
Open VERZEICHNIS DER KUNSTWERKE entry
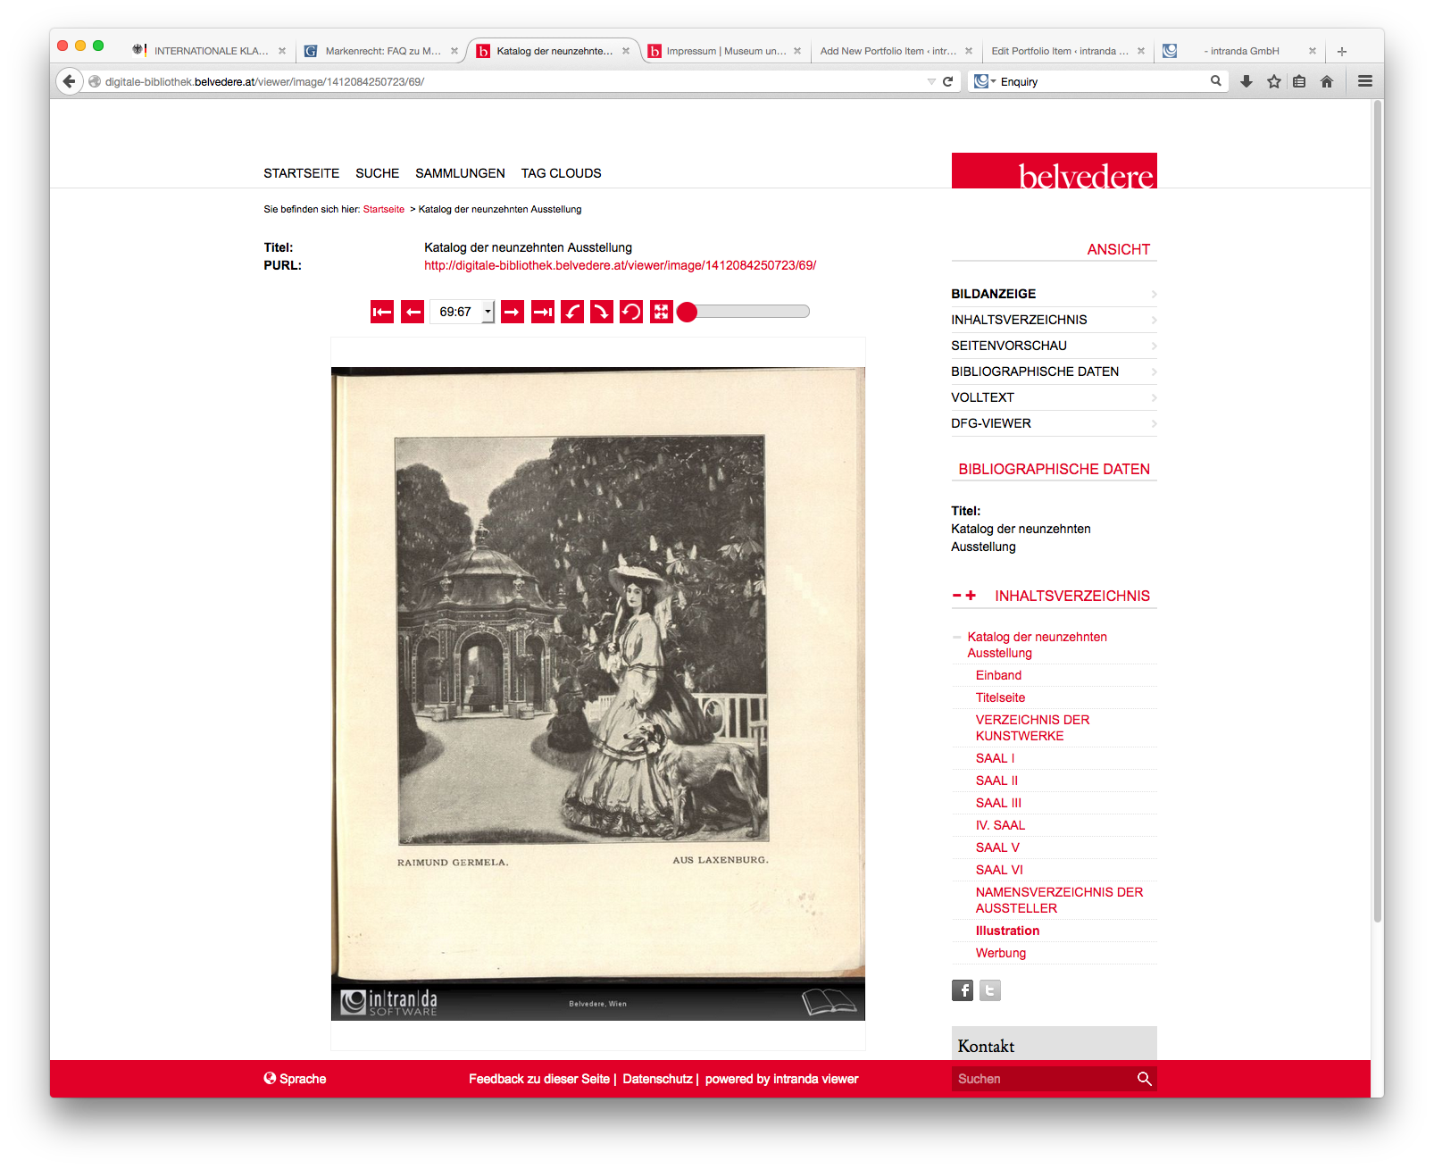1032,728
